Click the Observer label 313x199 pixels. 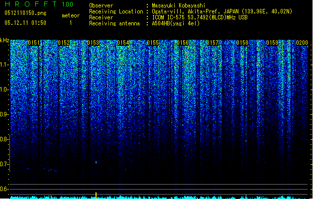point(101,5)
